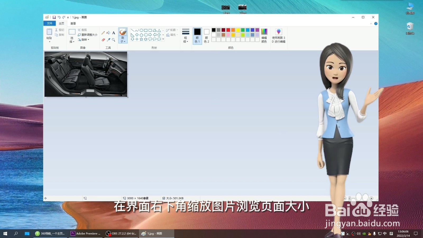Pick the black color swatch
Image resolution: width=423 pixels, height=238 pixels.
[x=214, y=30]
